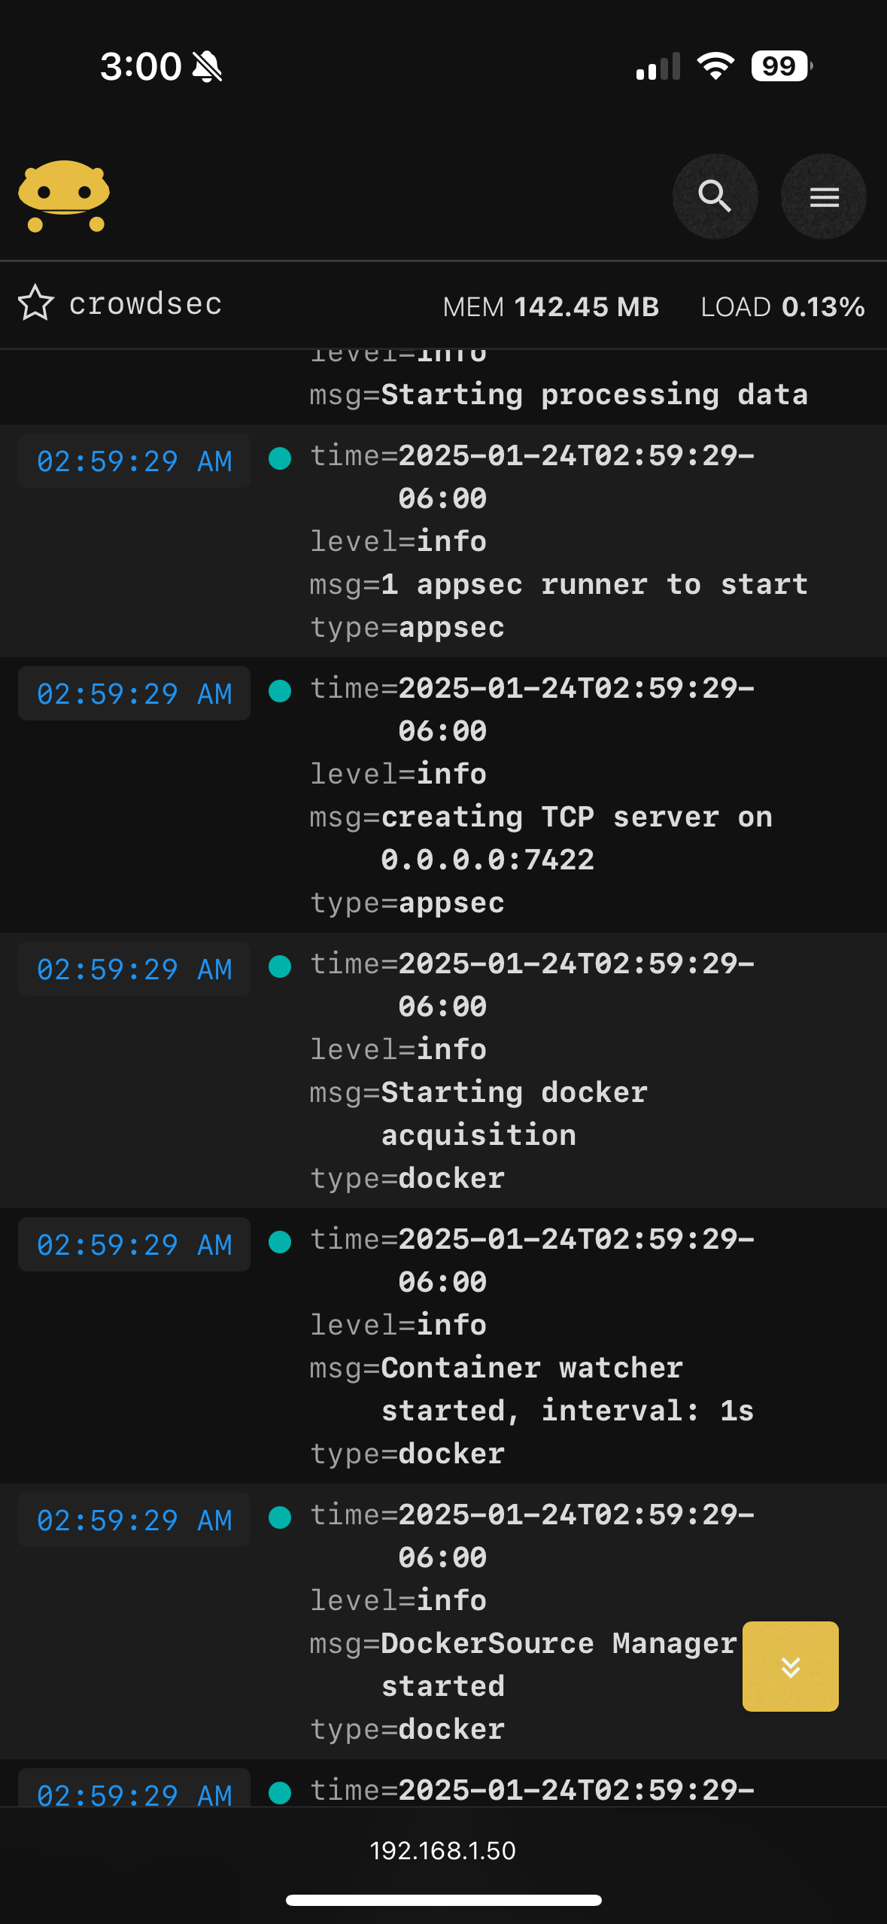Screen dimensions: 887x1924
Task: Tap timestamp of Starting docker acquisition log
Action: point(134,969)
